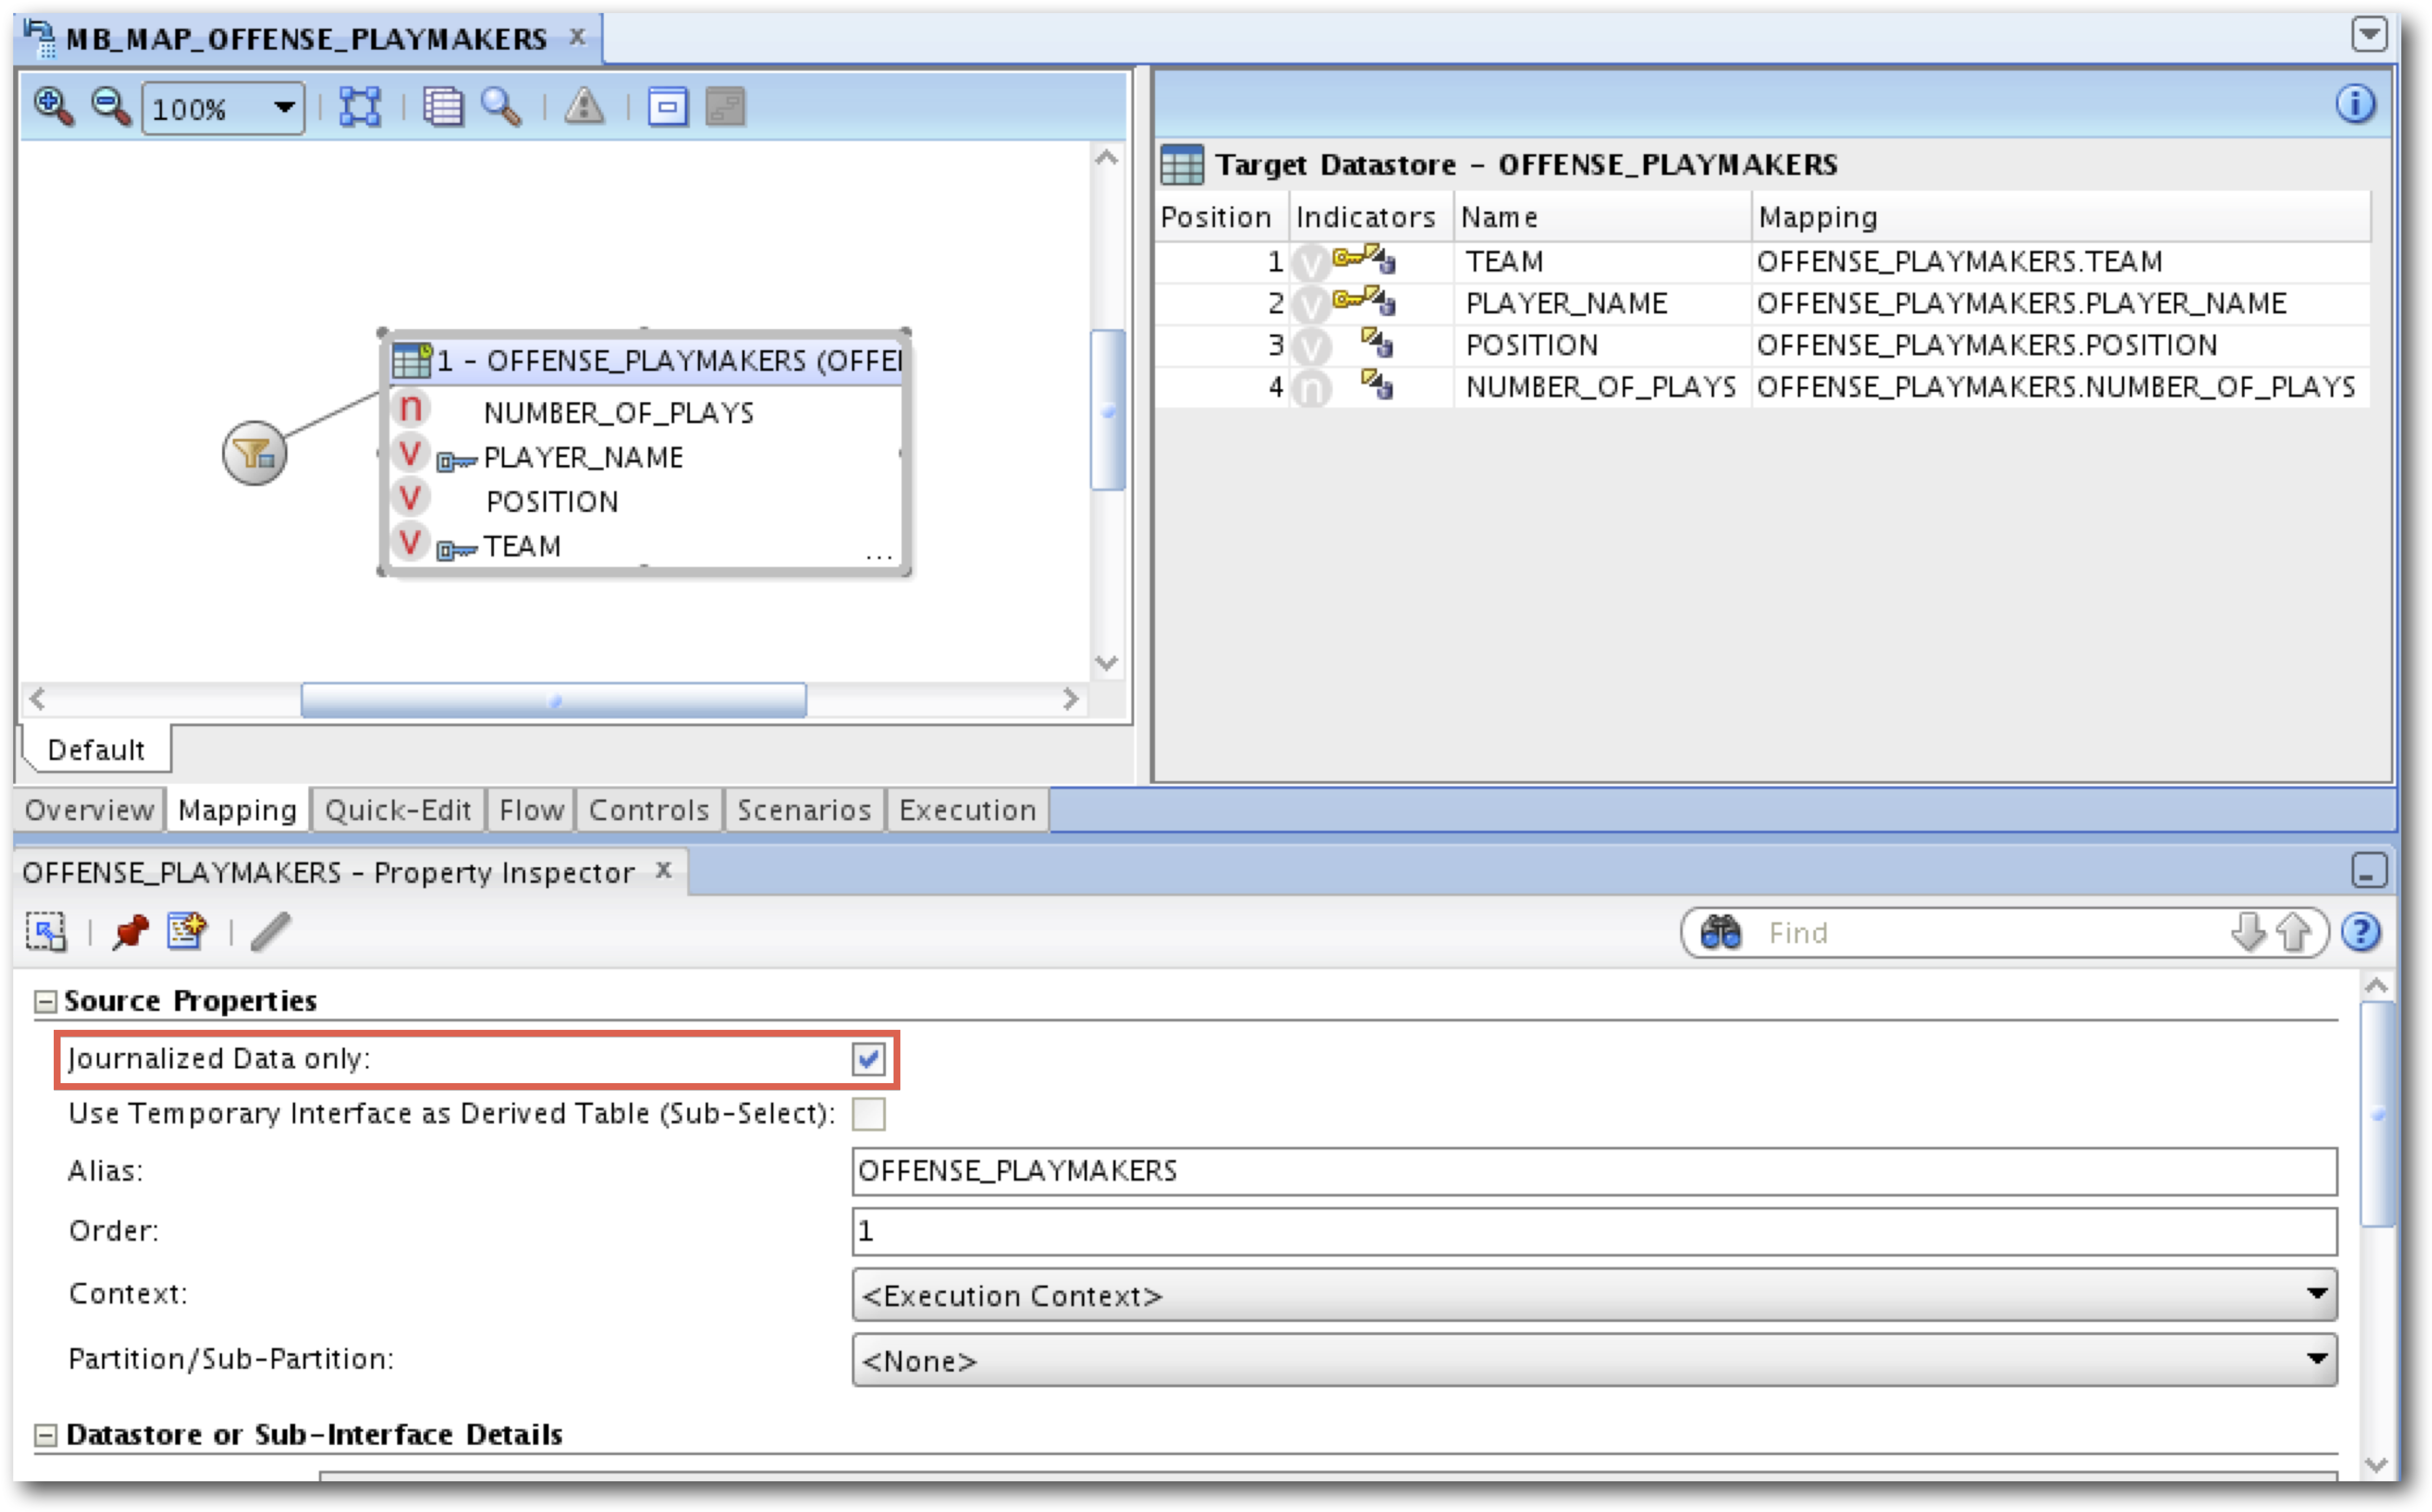Image resolution: width=2432 pixels, height=1512 pixels.
Task: Click the key icon beside TEAM in diagram
Action: (456, 550)
